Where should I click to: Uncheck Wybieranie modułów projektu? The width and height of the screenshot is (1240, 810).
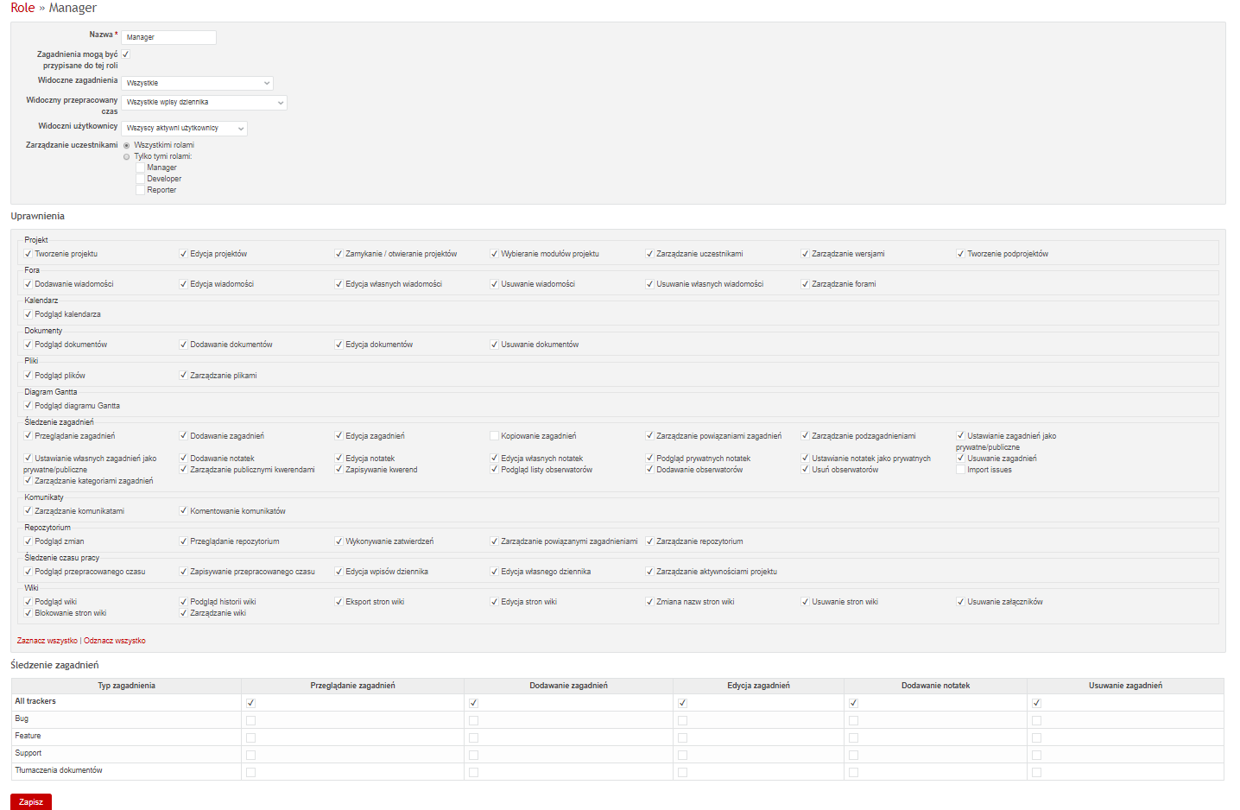pos(494,254)
